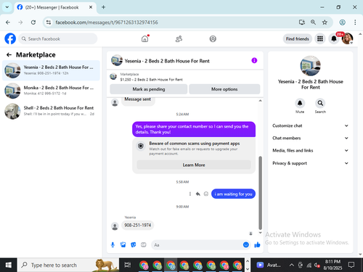Click the browser address bar URL
363x272 pixels.
coord(107,22)
